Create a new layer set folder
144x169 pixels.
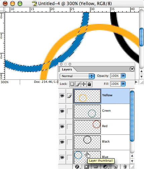click(x=95, y=167)
